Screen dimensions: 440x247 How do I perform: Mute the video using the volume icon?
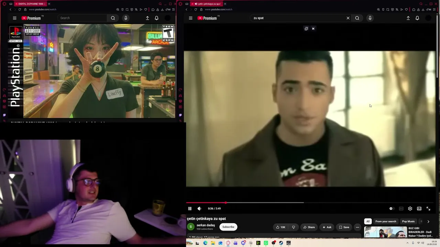click(x=199, y=209)
